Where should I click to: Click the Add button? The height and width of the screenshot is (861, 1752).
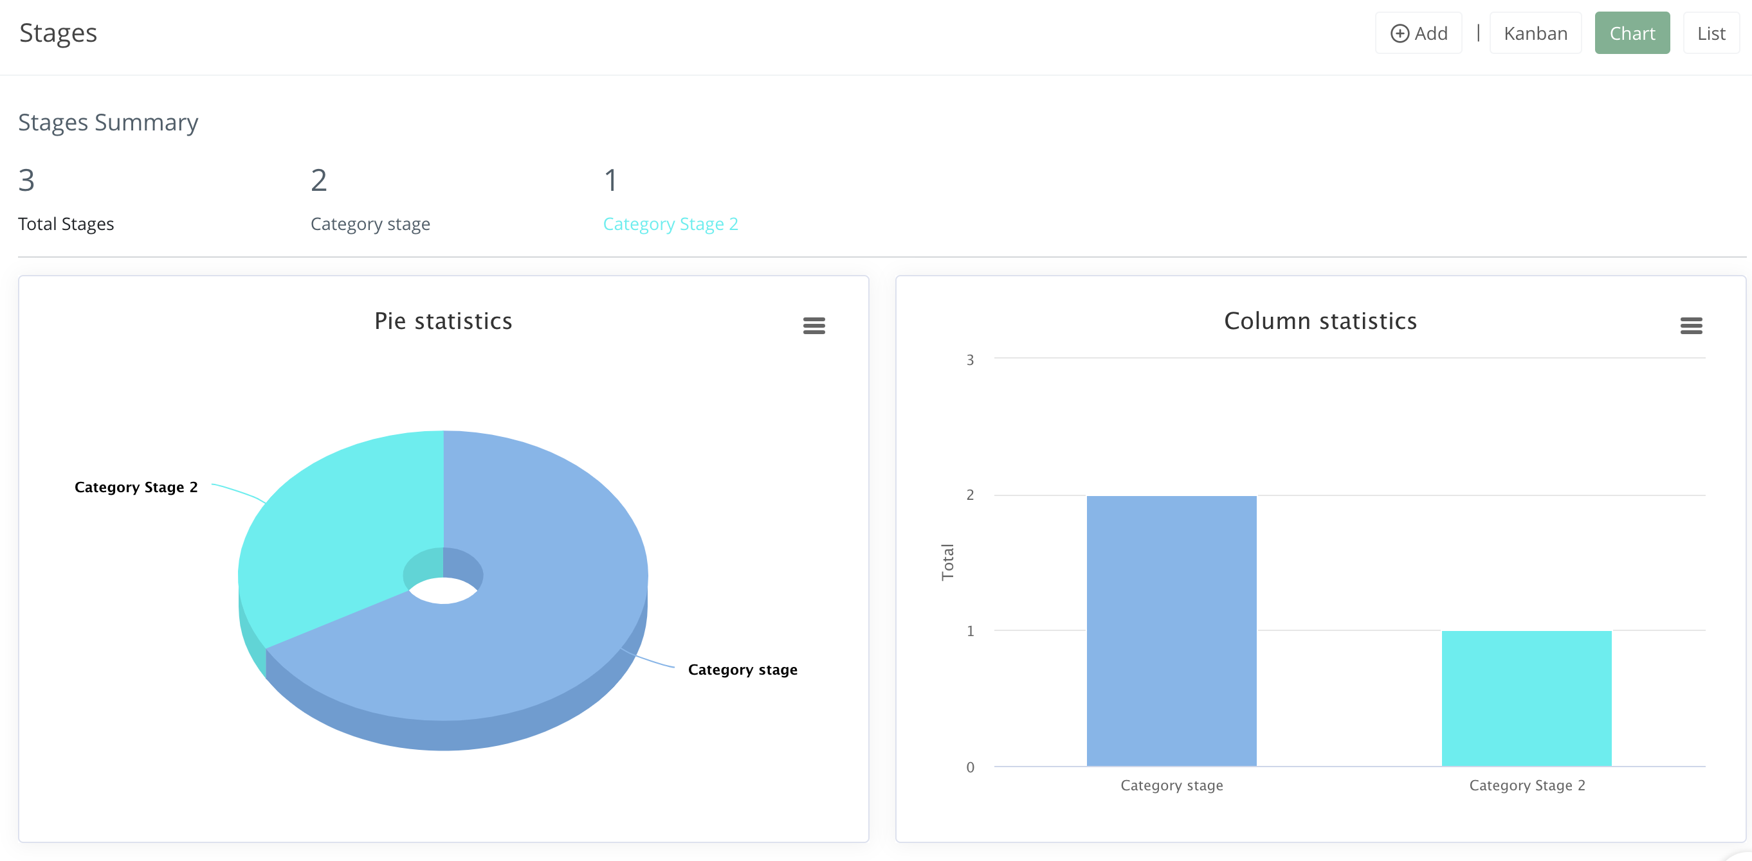pyautogui.click(x=1419, y=33)
